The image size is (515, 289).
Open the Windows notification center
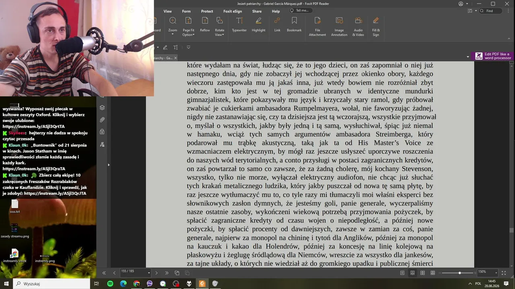[x=506, y=283]
